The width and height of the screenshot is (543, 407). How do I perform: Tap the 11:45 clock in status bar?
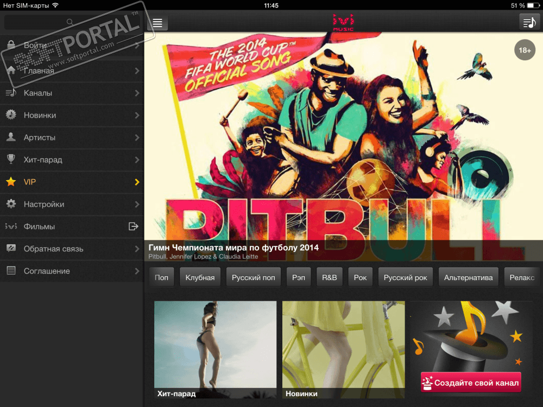[x=271, y=5]
